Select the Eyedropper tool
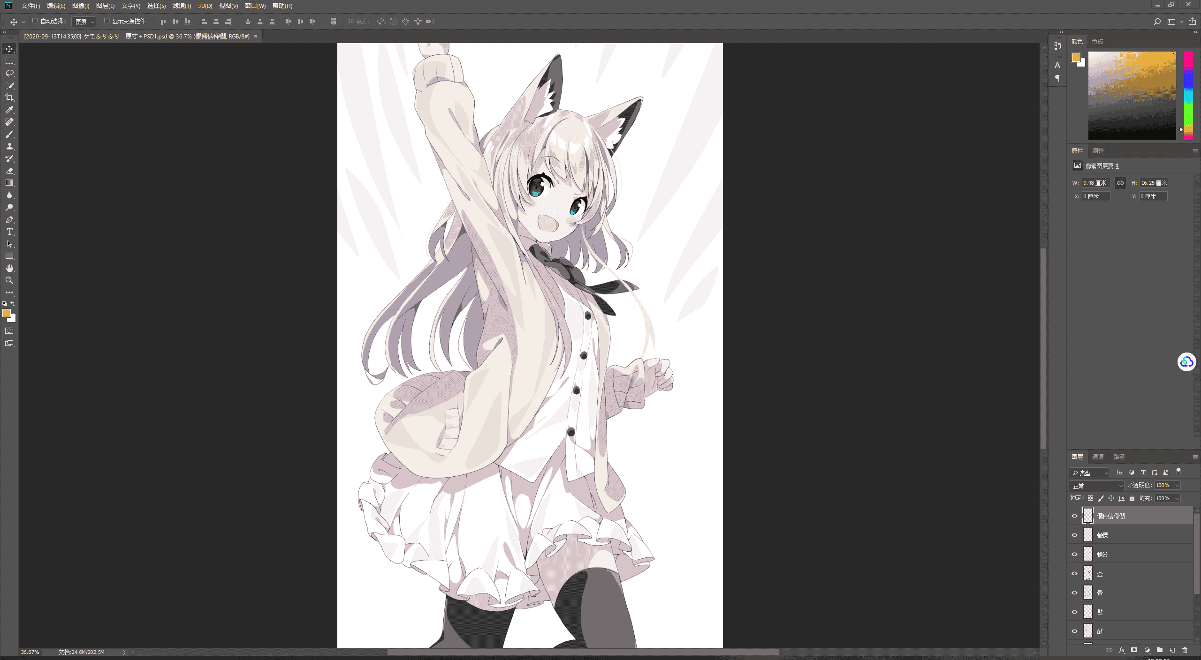The image size is (1201, 660). pos(9,110)
